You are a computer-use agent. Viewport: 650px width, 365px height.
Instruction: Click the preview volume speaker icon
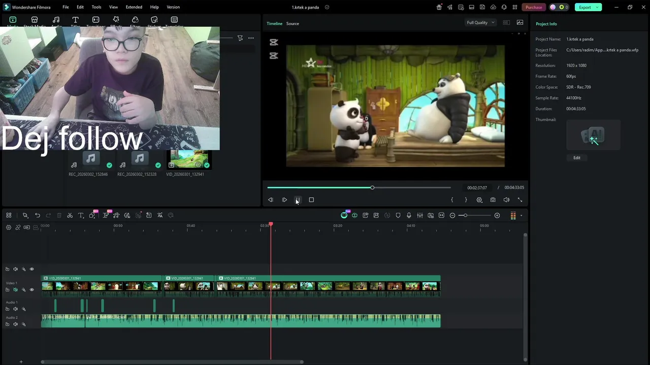[506, 200]
